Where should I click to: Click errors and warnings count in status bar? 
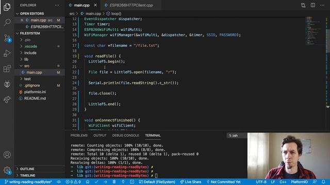73,182
